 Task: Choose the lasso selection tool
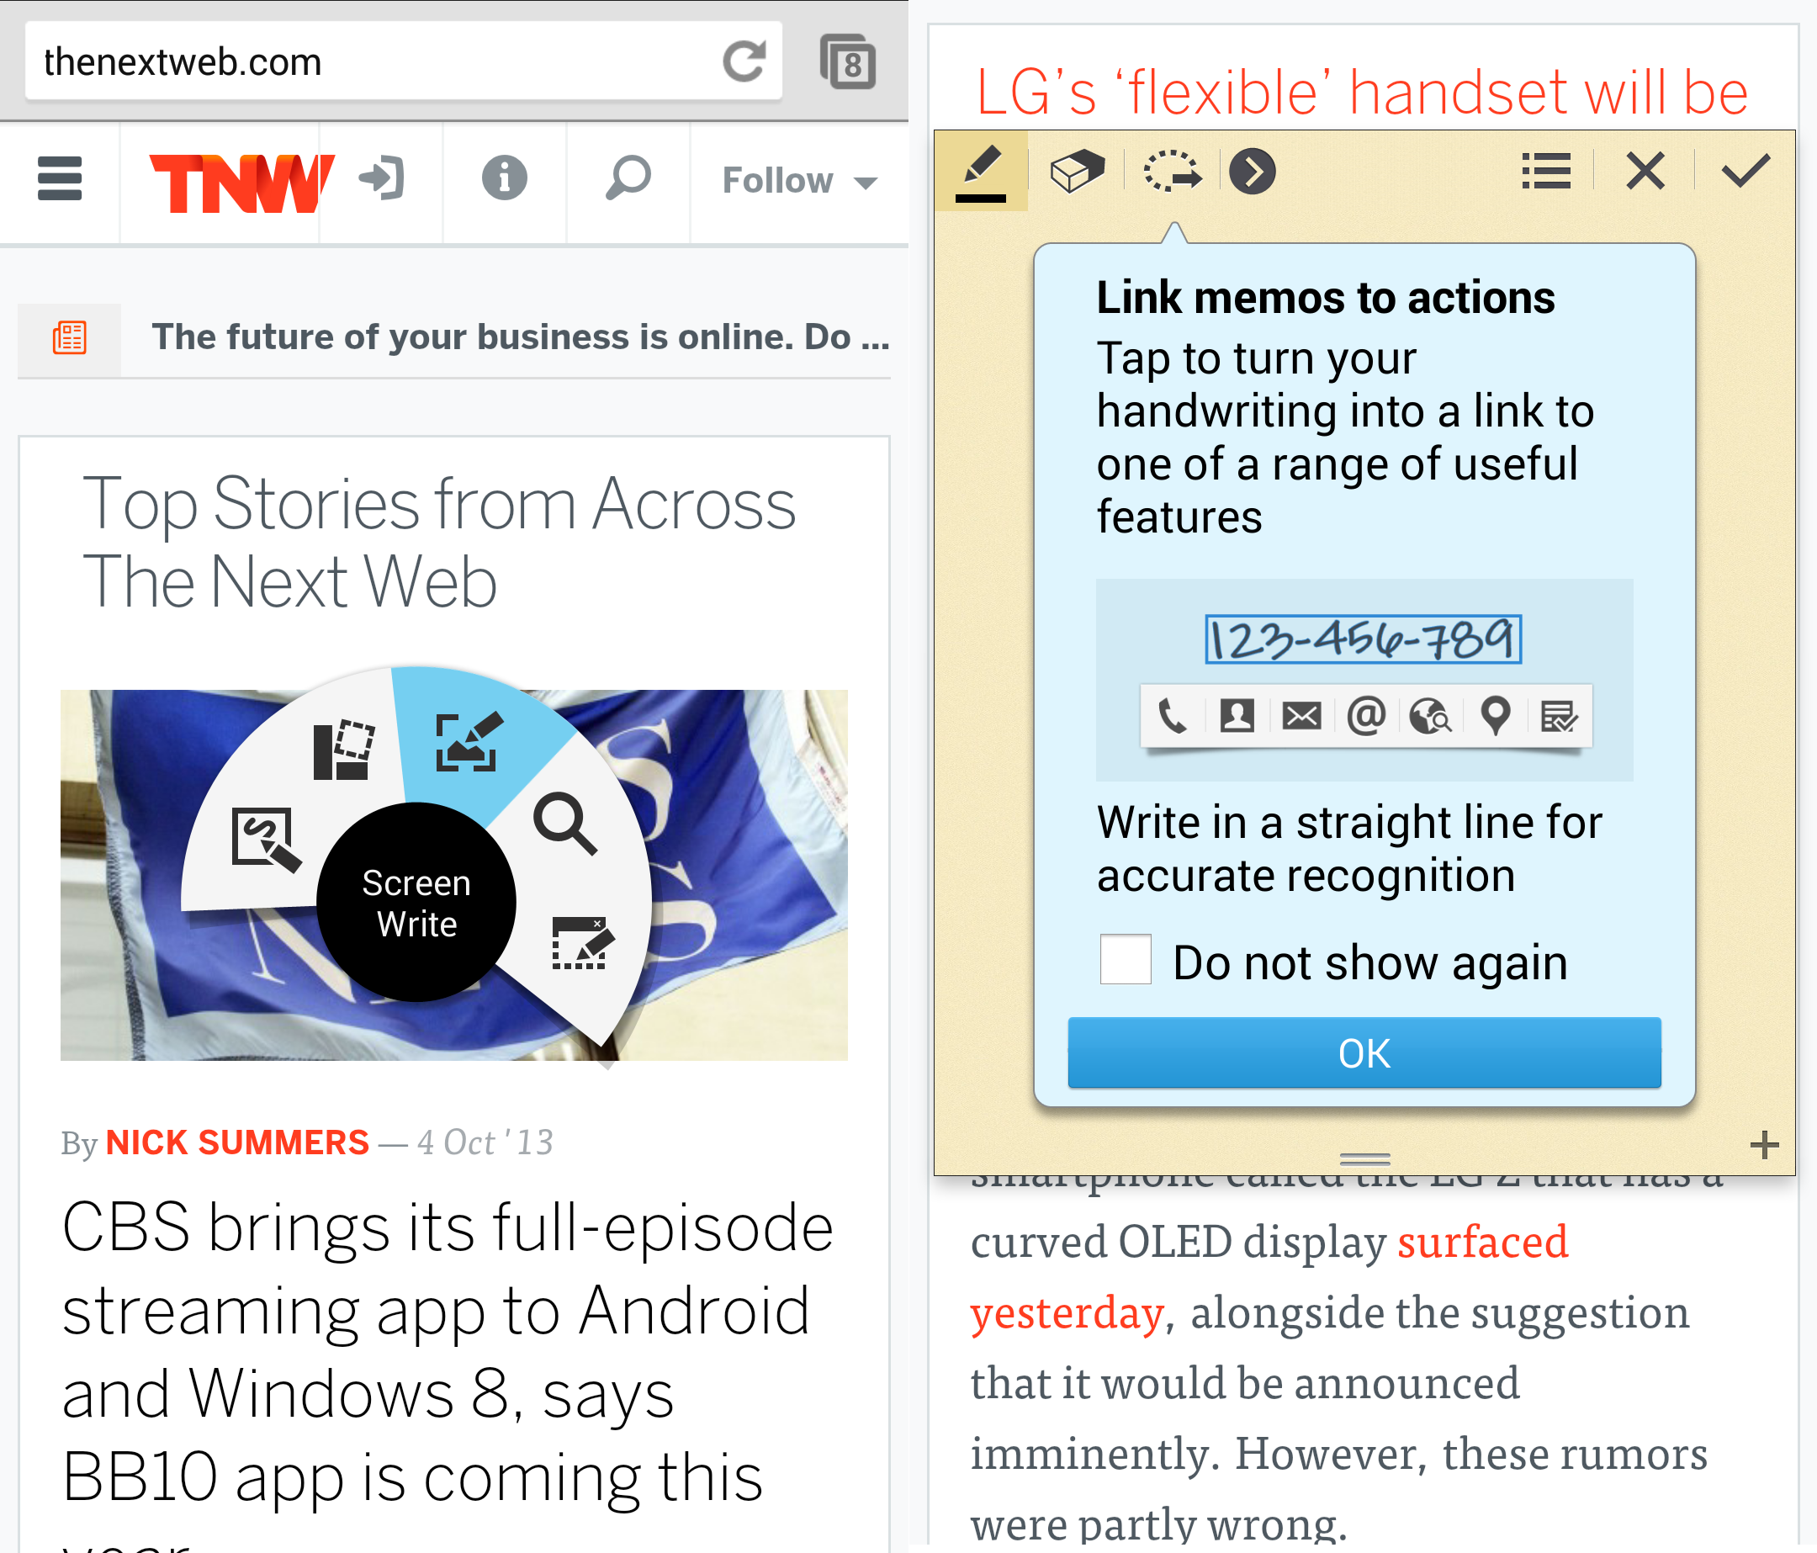[1173, 170]
